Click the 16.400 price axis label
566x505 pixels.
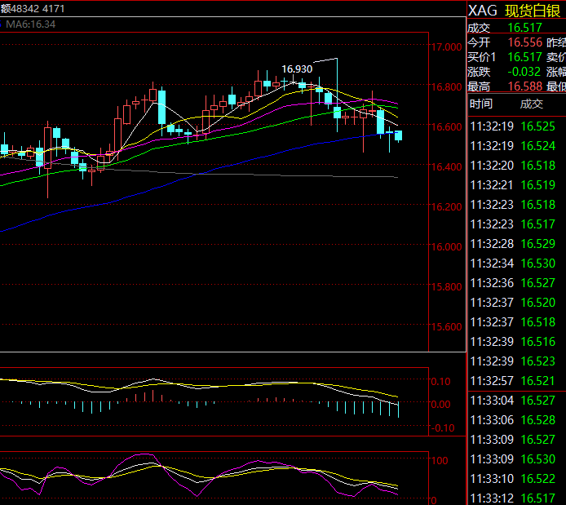click(446, 167)
